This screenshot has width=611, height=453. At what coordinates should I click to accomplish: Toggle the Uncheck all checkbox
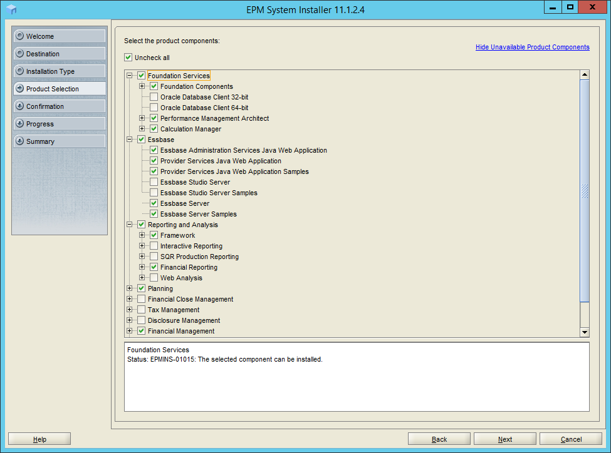[x=128, y=57]
